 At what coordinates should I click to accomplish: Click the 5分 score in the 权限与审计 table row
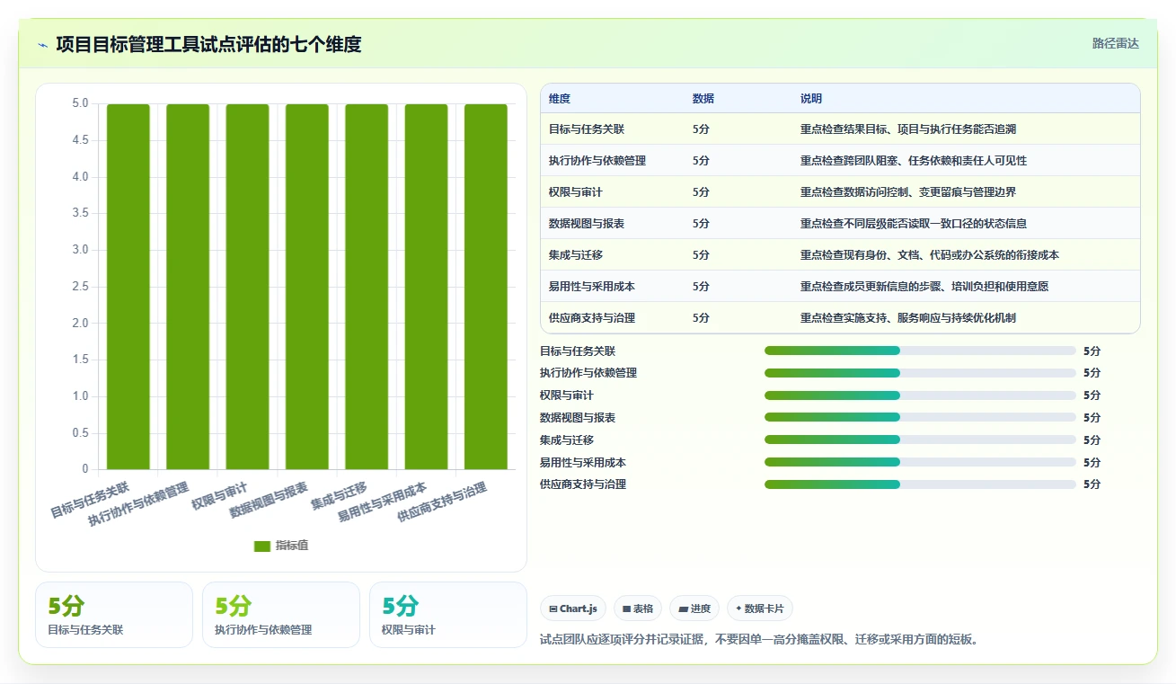pyautogui.click(x=701, y=192)
